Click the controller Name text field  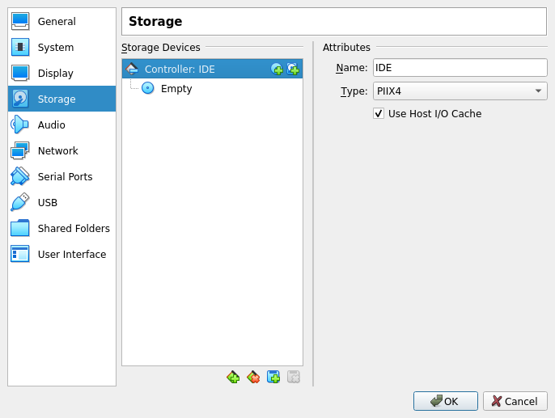460,68
